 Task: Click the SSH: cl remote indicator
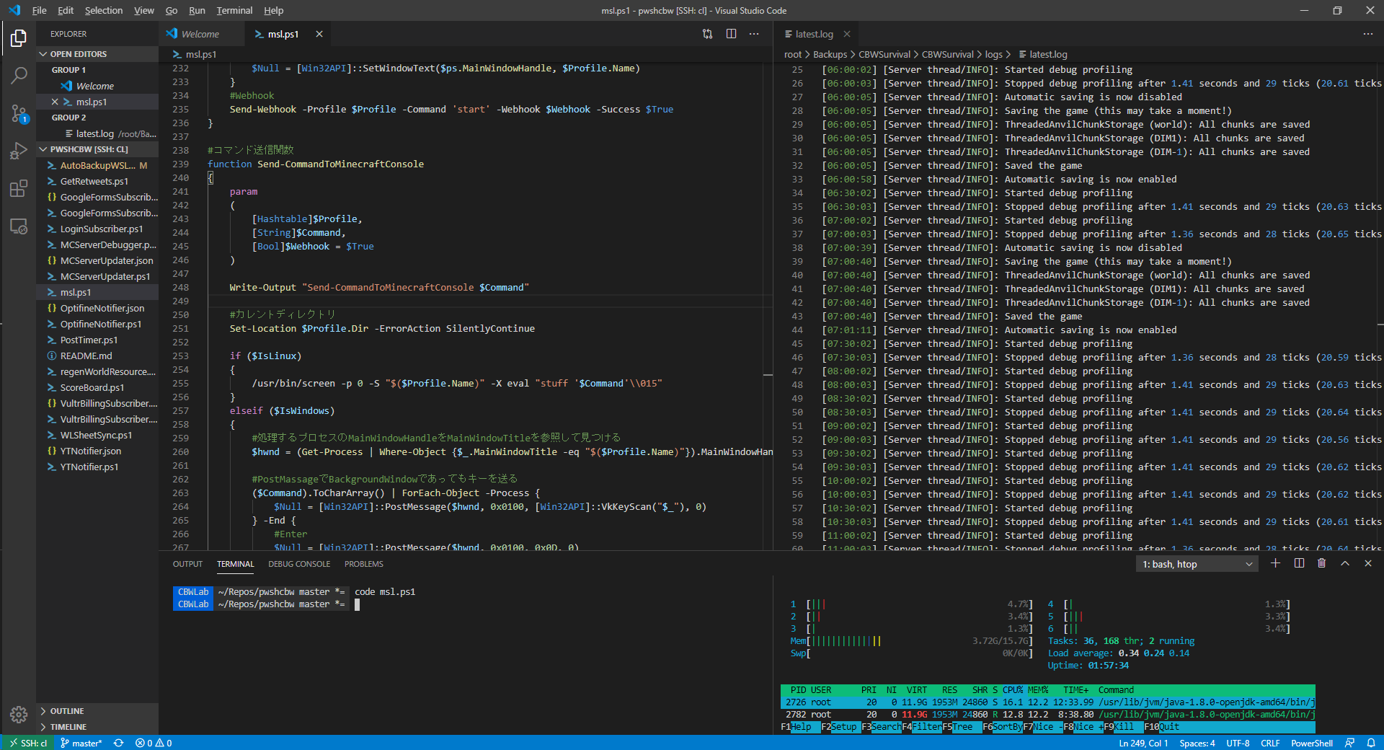[27, 743]
